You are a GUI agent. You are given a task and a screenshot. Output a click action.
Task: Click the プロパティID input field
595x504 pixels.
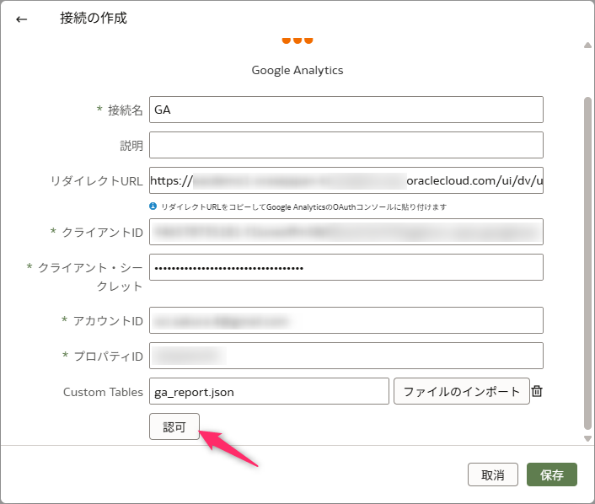pyautogui.click(x=346, y=356)
